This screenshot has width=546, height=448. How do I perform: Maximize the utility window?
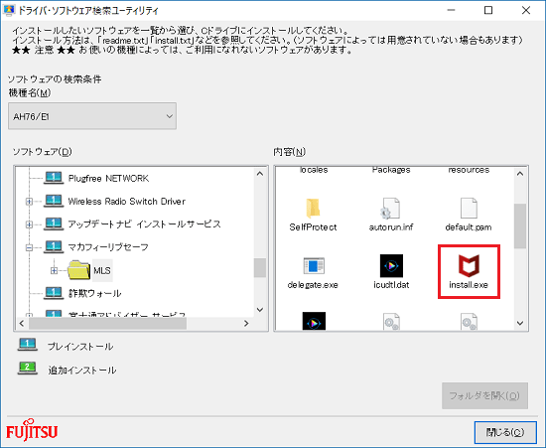tap(488, 10)
